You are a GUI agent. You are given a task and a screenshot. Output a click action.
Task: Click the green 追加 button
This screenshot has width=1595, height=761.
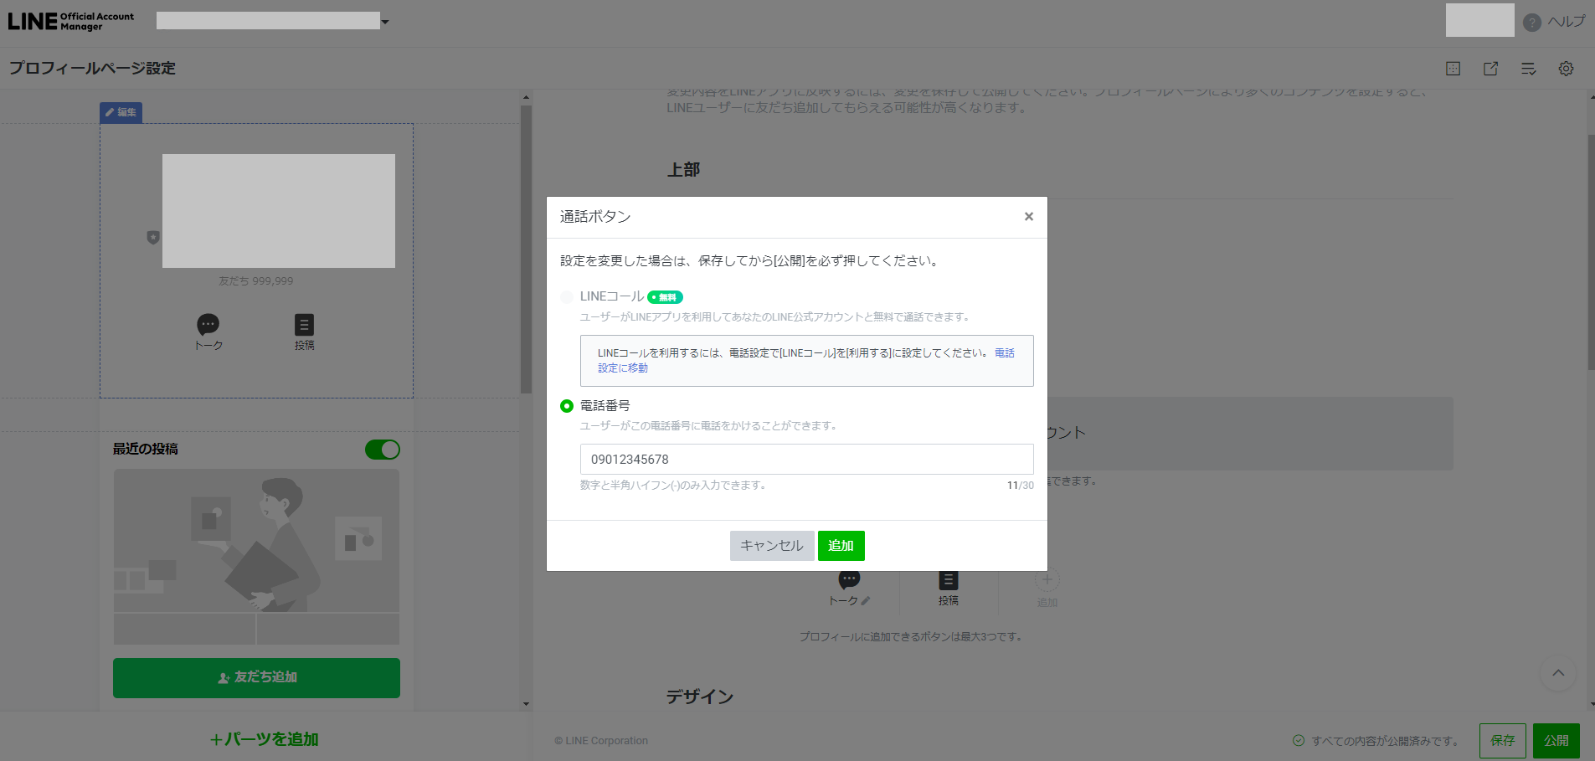coord(841,546)
